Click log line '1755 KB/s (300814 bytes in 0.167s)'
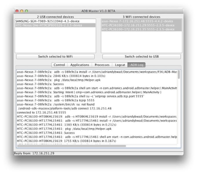Image resolution: width=197 pixels, height=174 pixels. 66,141
